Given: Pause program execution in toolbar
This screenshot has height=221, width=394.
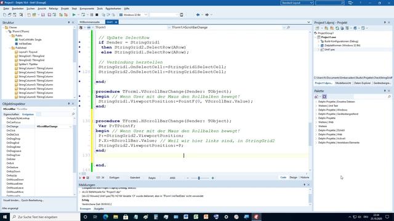Looking at the screenshot, I should pyautogui.click(x=92, y=15).
